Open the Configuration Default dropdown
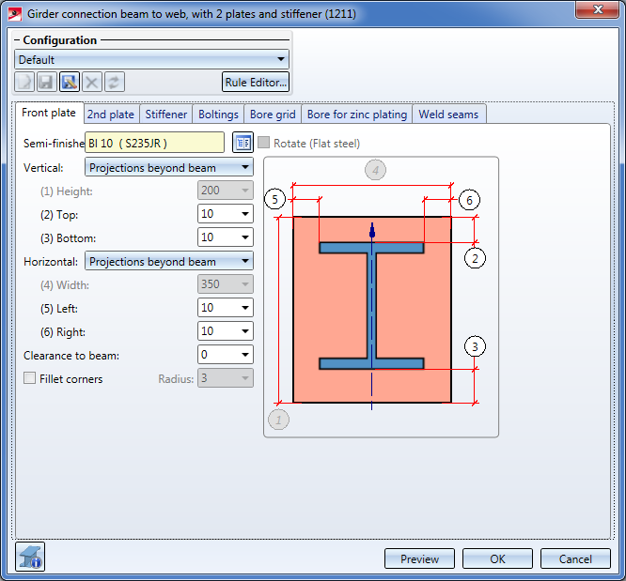626x581 pixels. [151, 60]
